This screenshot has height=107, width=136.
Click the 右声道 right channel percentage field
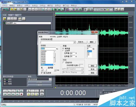[x=73, y=56]
